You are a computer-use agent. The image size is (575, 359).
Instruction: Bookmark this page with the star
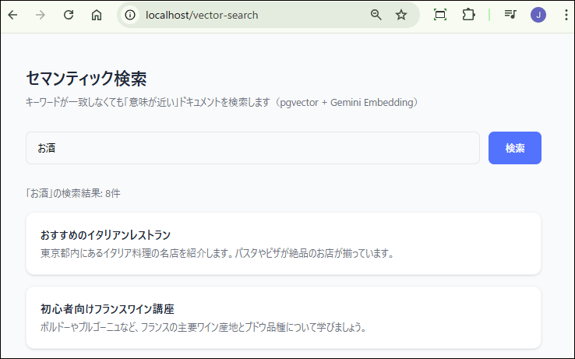click(401, 15)
